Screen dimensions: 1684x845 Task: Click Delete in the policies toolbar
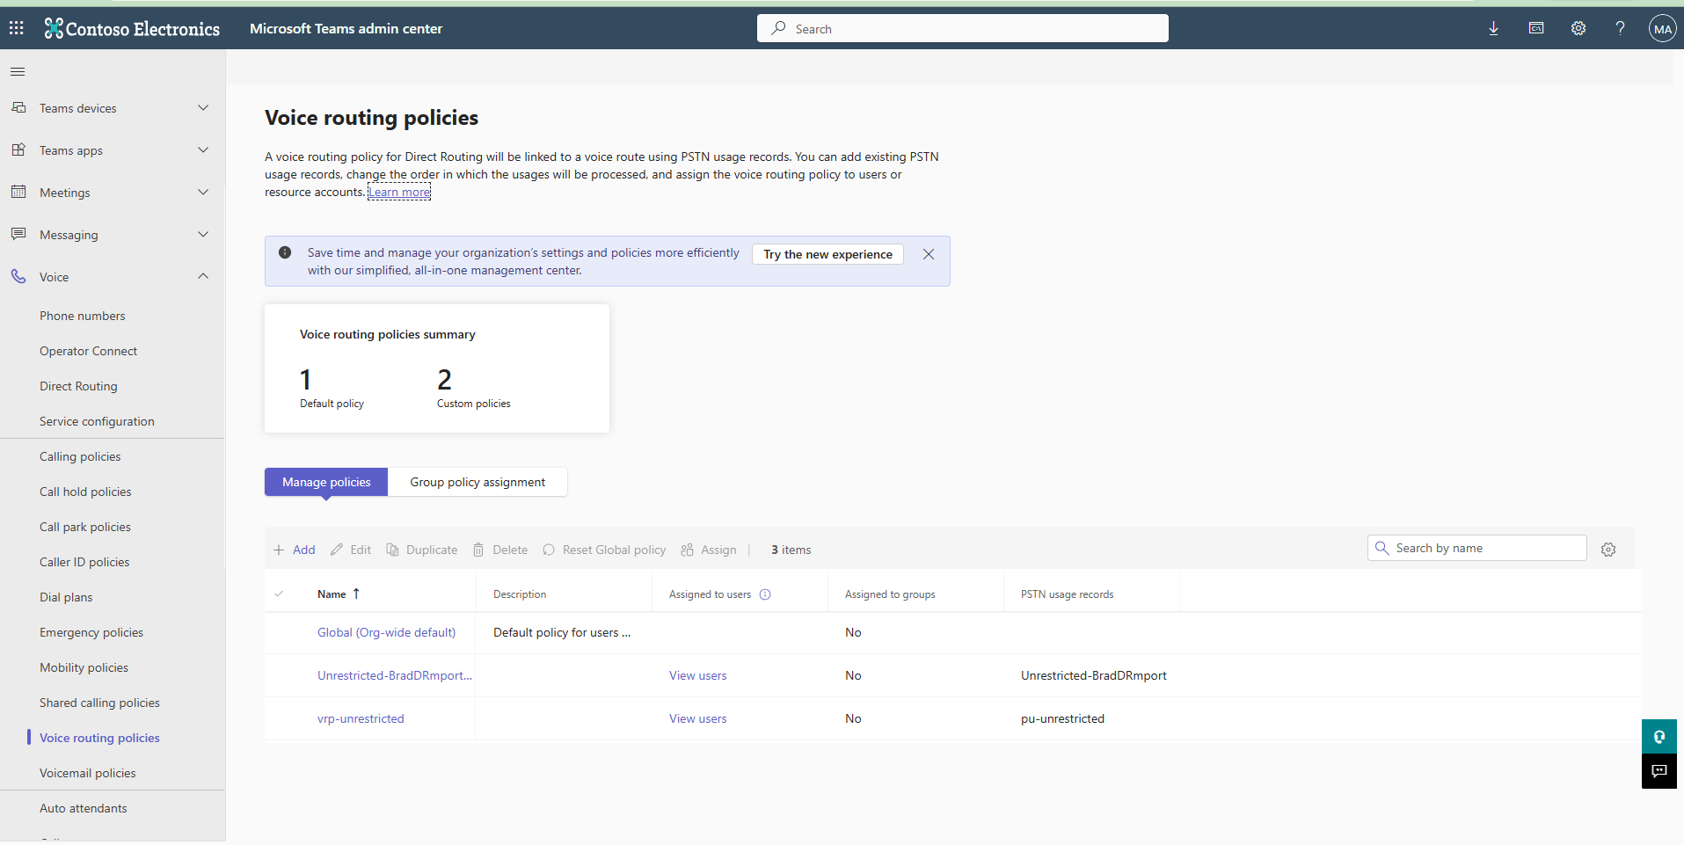point(500,550)
